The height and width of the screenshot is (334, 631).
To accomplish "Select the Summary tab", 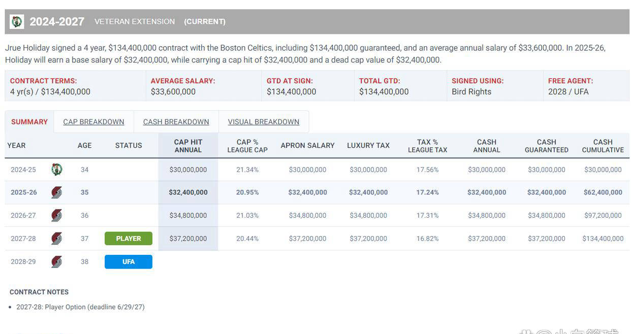I will (x=29, y=122).
